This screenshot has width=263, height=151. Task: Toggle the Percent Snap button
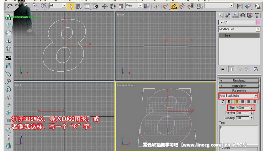(182, 7)
